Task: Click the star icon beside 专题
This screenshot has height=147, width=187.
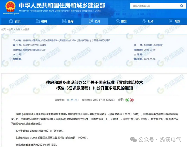Action: (171, 21)
